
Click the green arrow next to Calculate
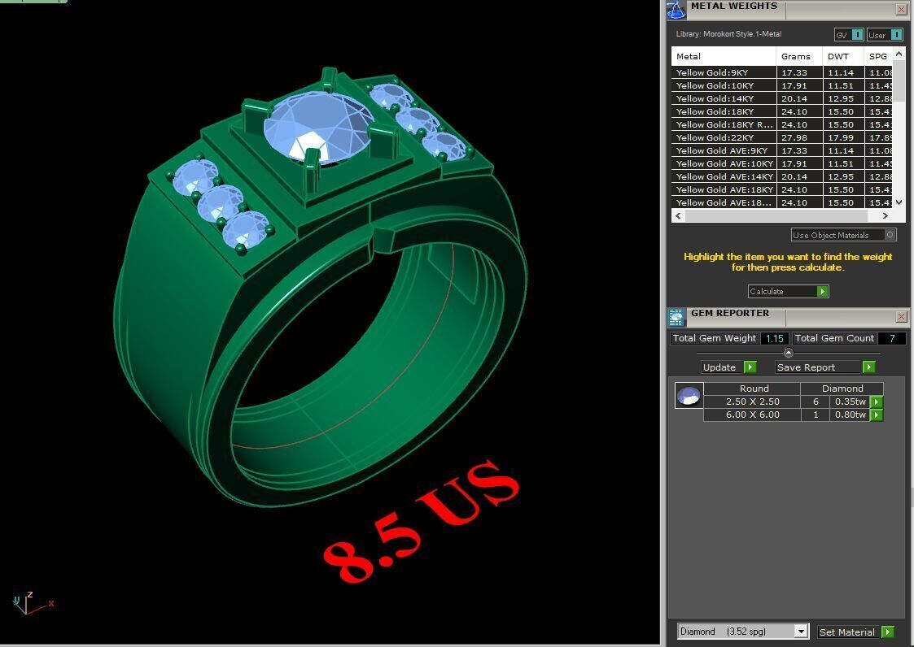coord(823,291)
